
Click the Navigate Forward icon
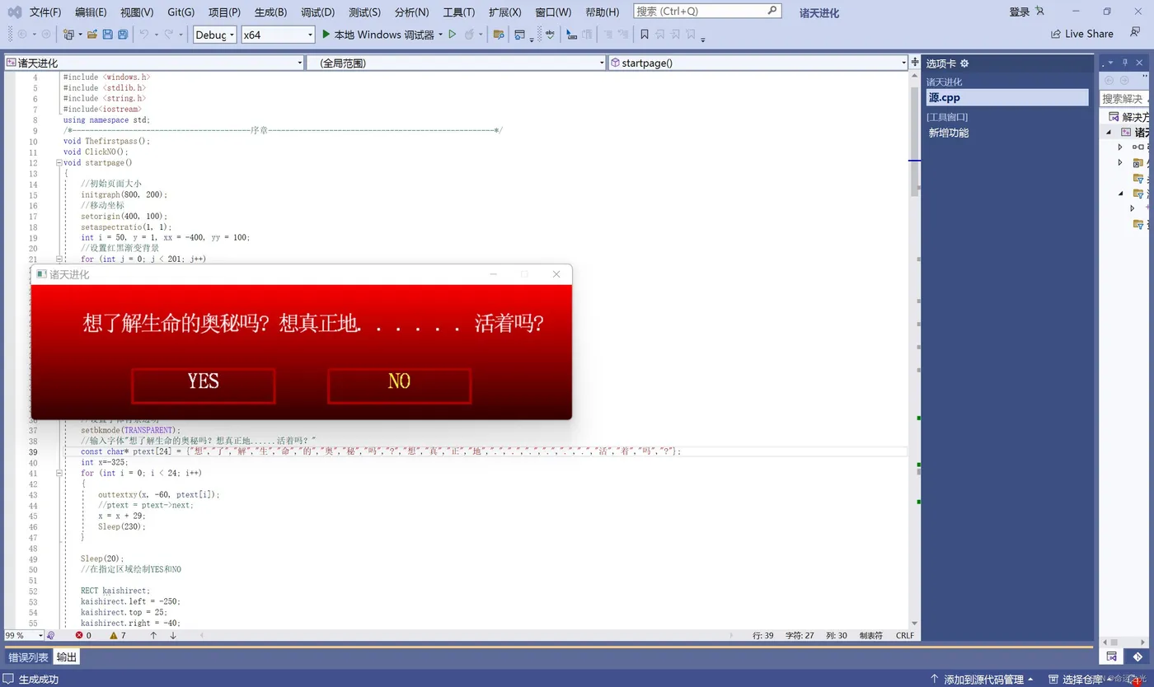coord(45,35)
